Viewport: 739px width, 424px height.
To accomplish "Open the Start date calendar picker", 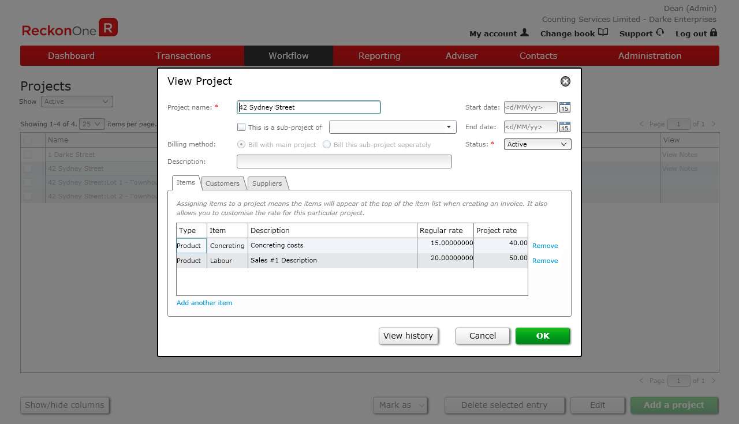I will coord(565,107).
